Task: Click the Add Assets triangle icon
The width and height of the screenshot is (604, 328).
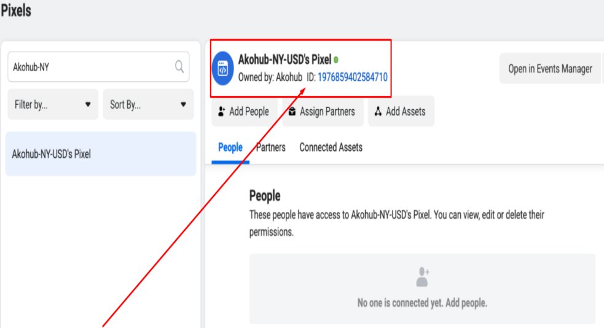Action: 378,111
